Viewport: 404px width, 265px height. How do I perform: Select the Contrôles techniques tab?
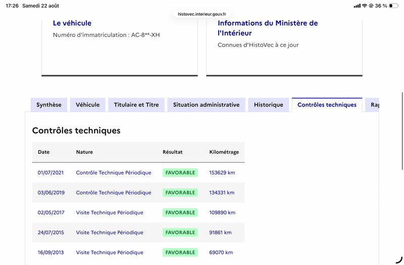click(x=327, y=105)
